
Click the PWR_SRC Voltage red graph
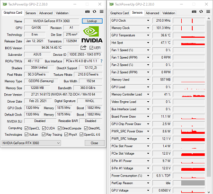[193, 140]
